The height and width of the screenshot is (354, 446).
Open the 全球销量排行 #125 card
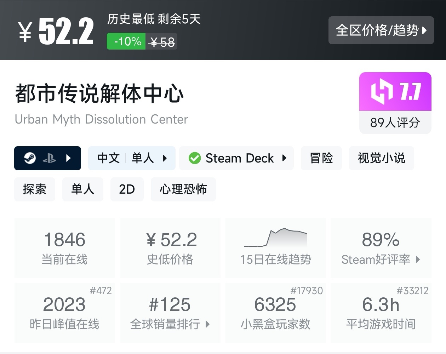170,313
